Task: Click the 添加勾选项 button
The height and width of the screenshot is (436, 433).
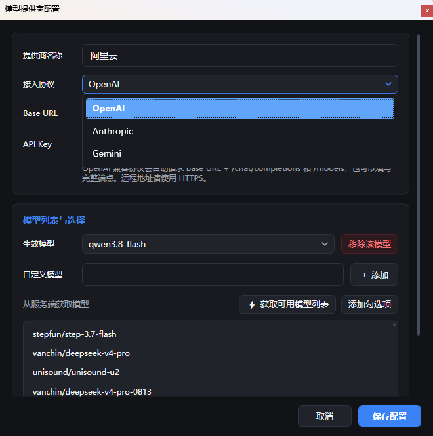Action: coord(369,304)
